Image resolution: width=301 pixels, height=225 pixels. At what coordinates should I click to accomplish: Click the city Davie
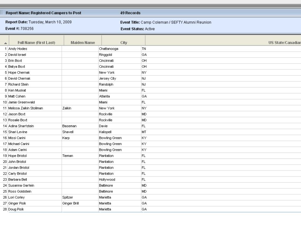coord(103,126)
